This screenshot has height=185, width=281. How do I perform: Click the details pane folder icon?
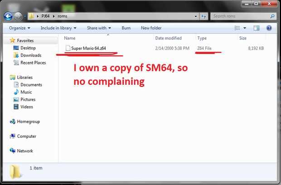[15, 172]
